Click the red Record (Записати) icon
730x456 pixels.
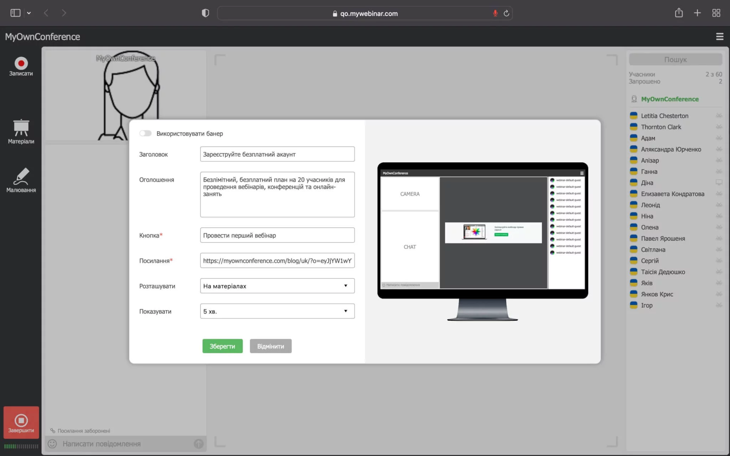pyautogui.click(x=21, y=63)
